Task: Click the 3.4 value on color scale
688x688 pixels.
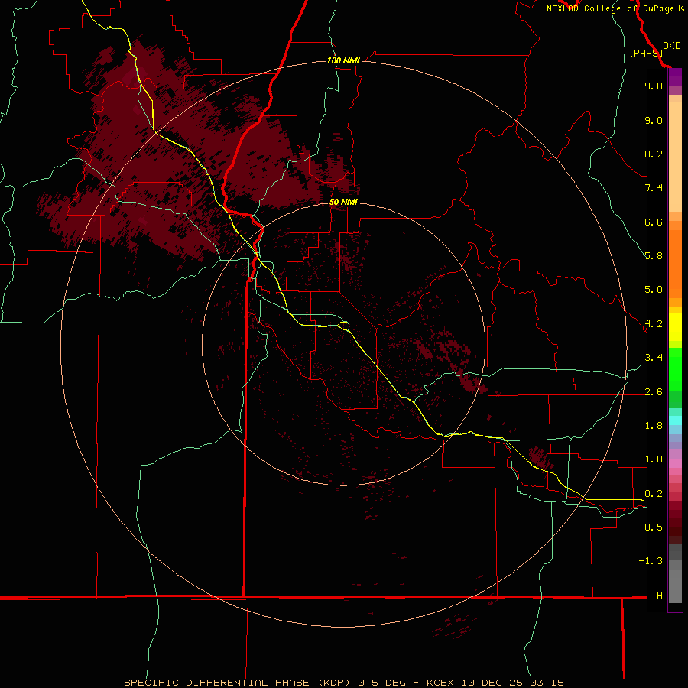Action: [x=654, y=358]
